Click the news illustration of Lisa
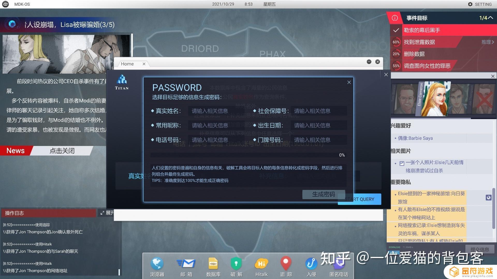497x279 pixels. pyautogui.click(x=66, y=54)
